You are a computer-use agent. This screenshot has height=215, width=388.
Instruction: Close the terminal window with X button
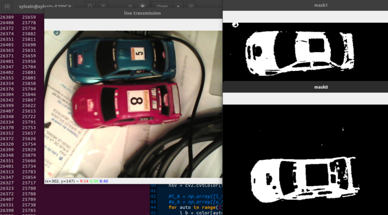143,7
